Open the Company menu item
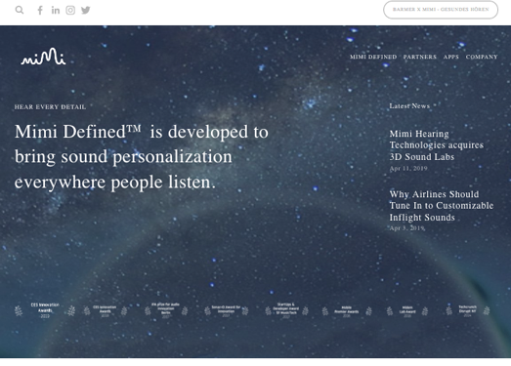Screen dimensions: 511x366 pos(482,57)
